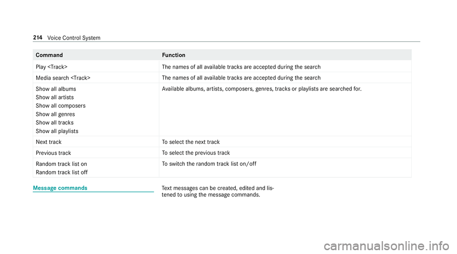Click the Random track list off command
Image resolution: width=457 pixels, height=254 pixels.
62,173
